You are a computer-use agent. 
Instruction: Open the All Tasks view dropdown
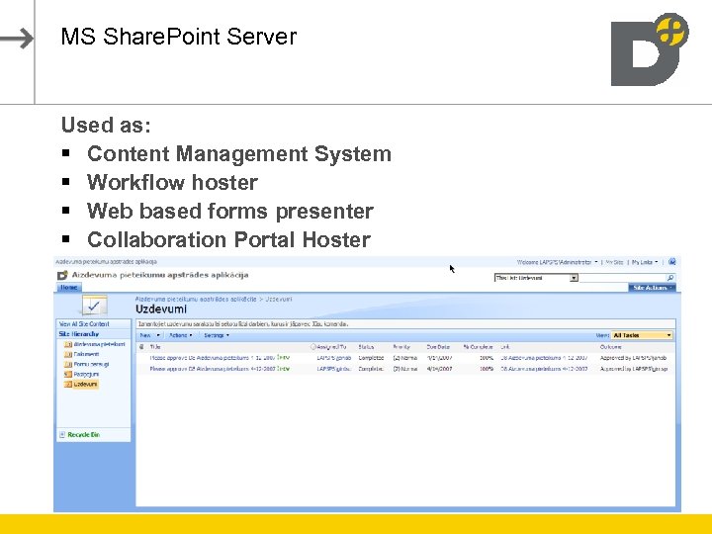click(642, 335)
